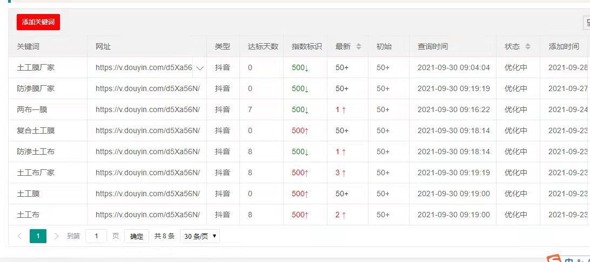Screen dimensions: 590x262
Task: Click latest rank 3↑ in 土工布厂家 row
Action: [341, 173]
